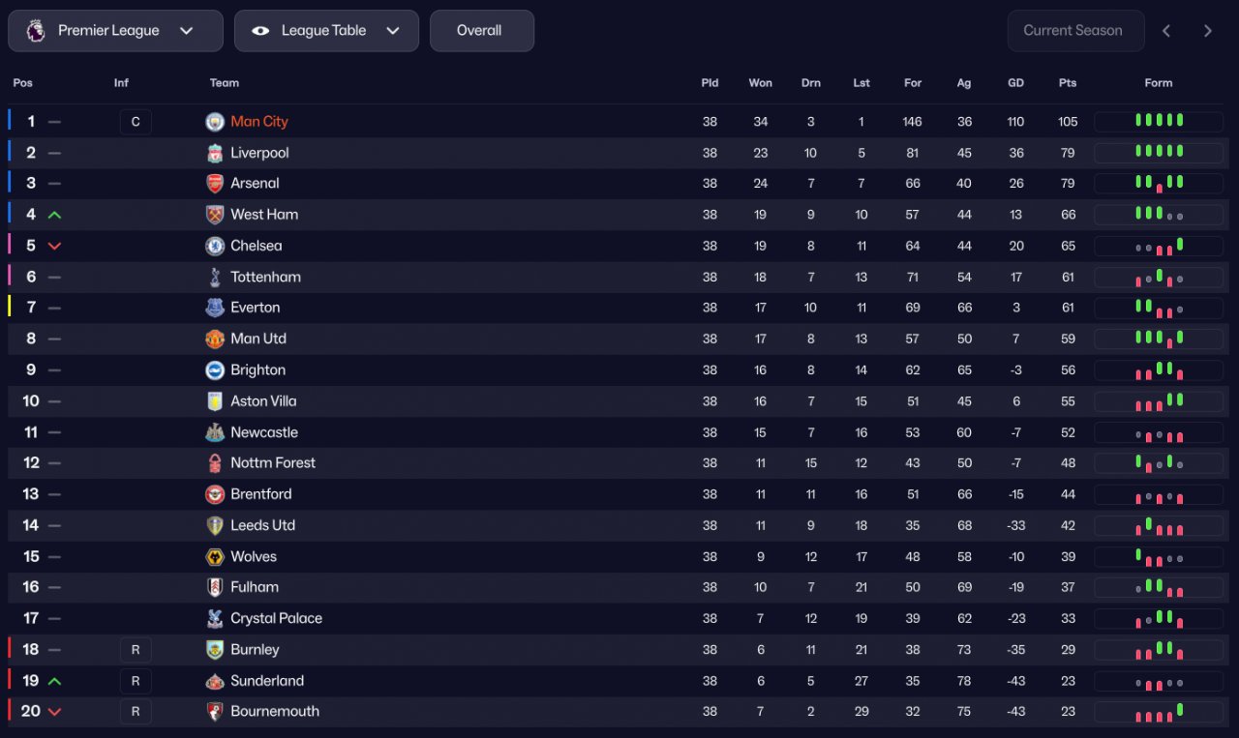This screenshot has height=738, width=1239.
Task: Click Brighton's form indicator bar
Action: [1159, 370]
